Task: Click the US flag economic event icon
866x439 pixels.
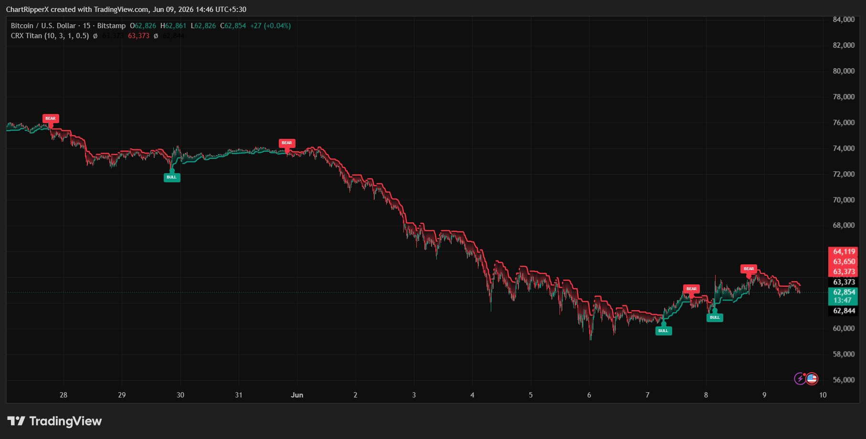Action: pos(812,379)
